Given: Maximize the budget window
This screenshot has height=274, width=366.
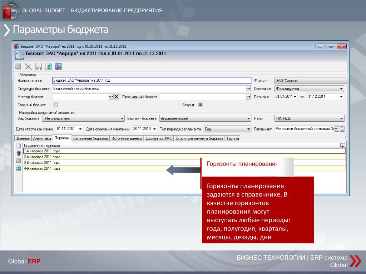Looking at the screenshot, I should click(331, 46).
